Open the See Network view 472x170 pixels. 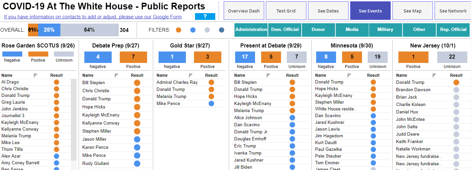(x=453, y=11)
